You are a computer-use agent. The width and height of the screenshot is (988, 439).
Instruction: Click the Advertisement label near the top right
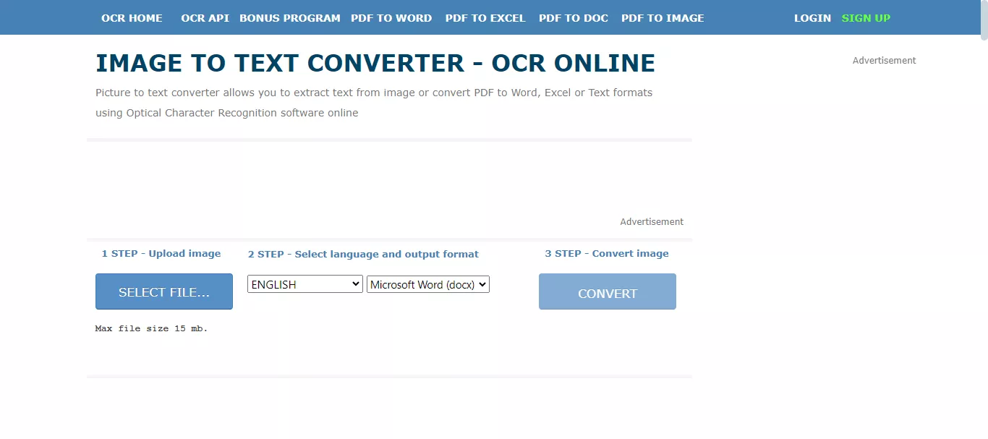point(883,60)
